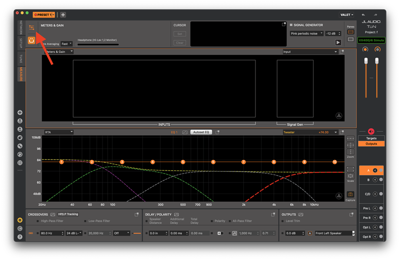Viewport: 400px width, 260px height.
Task: Click the sidebar add plus circle icon
Action: click(20, 112)
